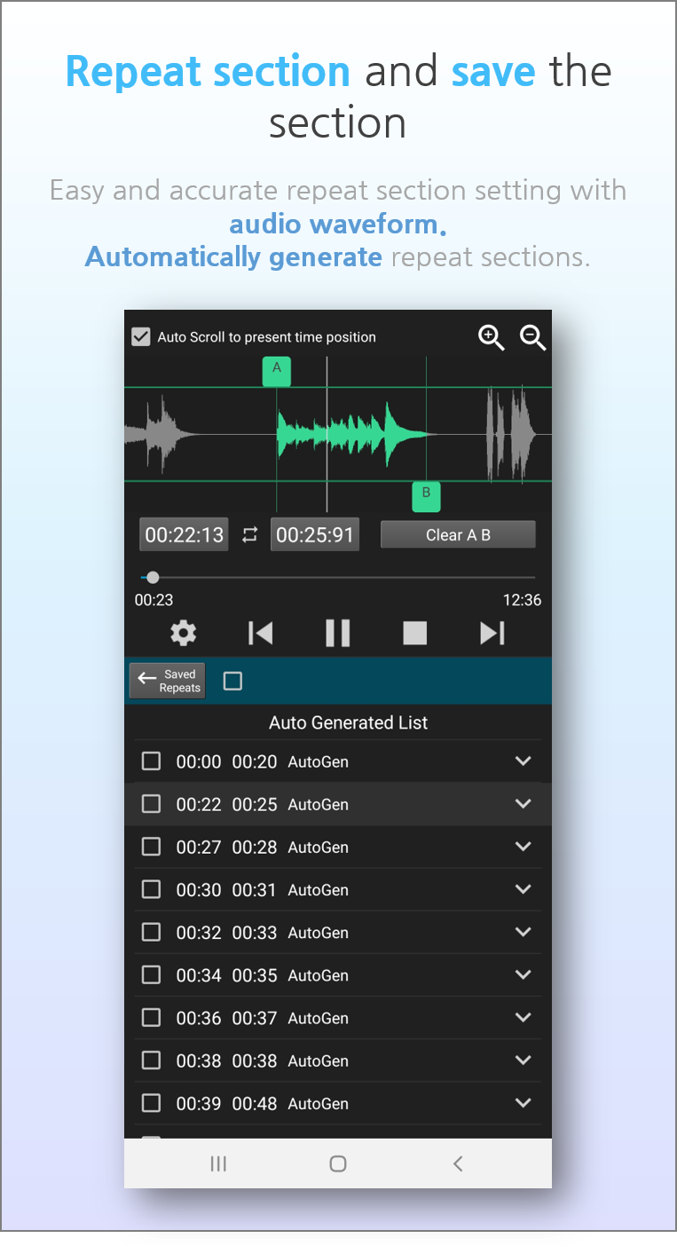Select the 00:27 00:28 AutoGen entry text

263,847
